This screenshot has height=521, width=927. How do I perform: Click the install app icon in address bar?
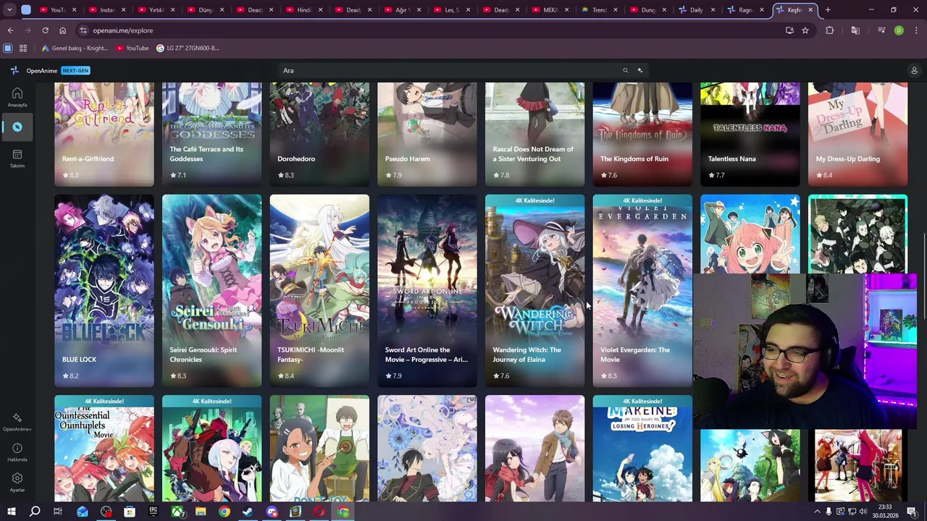[789, 30]
